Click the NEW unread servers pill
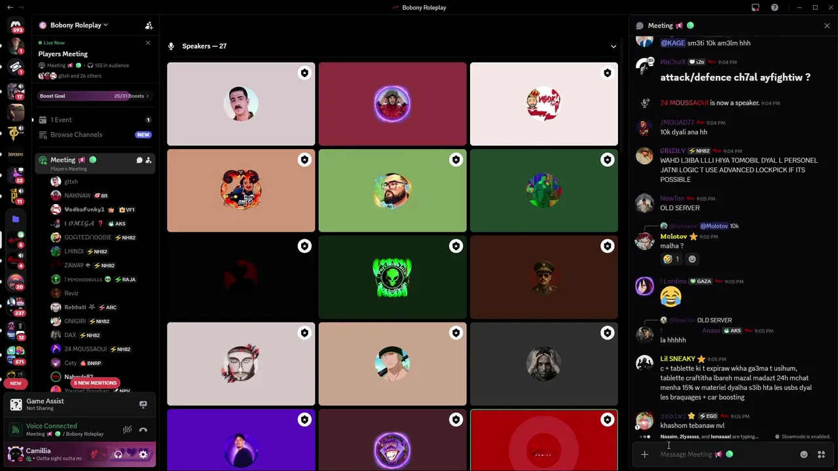Viewport: 838px width, 471px height. (16, 383)
